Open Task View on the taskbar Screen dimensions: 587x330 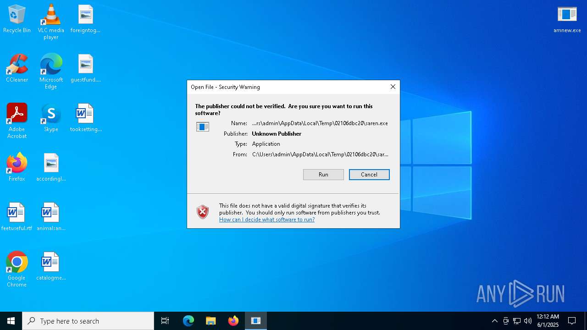coord(165,321)
